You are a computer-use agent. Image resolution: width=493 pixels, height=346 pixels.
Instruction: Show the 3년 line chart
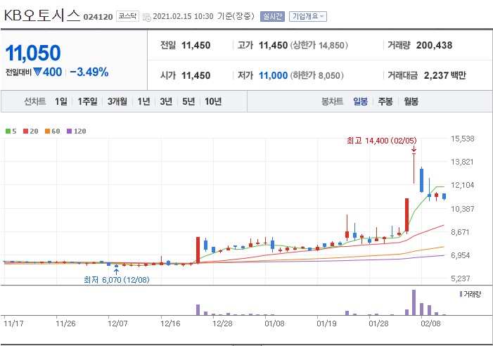point(166,101)
